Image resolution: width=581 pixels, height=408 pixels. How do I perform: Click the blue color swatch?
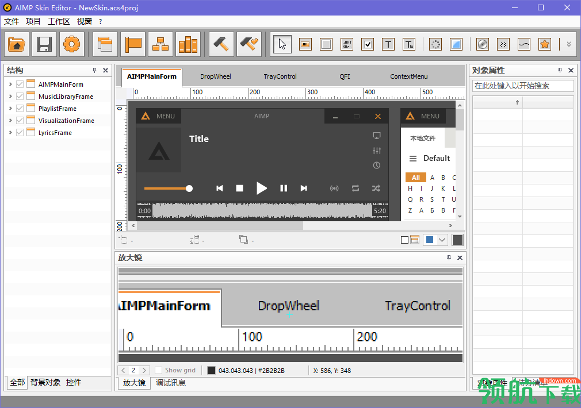pos(430,240)
